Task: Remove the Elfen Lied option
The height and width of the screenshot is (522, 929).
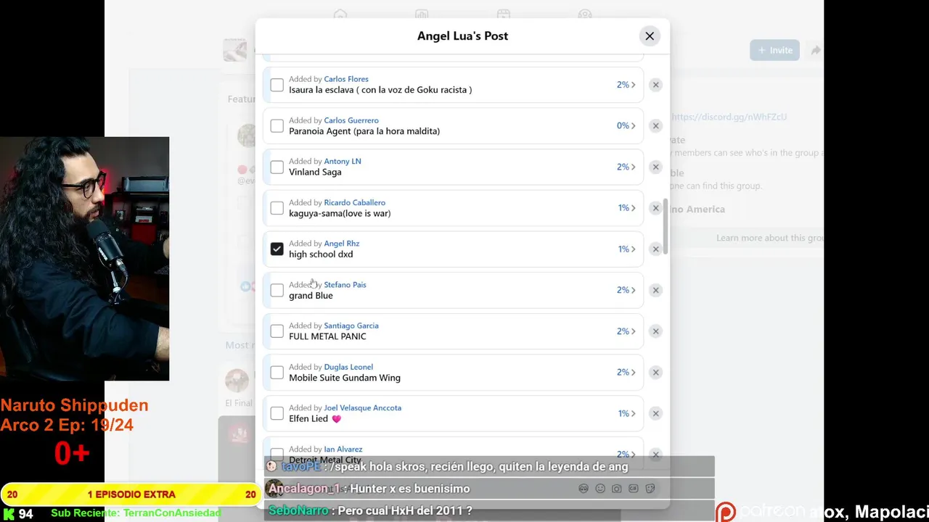Action: point(655,413)
